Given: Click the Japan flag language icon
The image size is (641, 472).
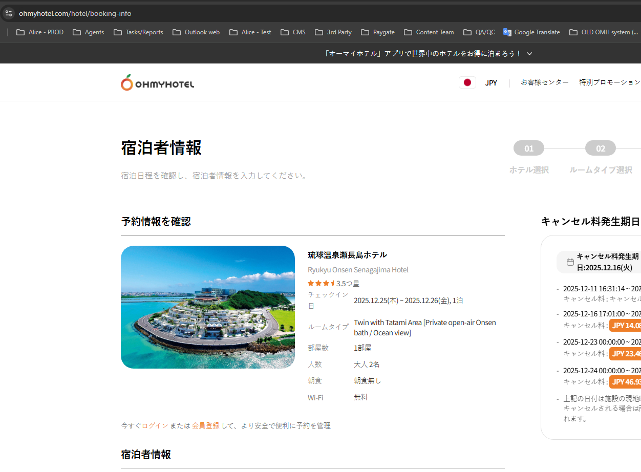Looking at the screenshot, I should (x=467, y=82).
